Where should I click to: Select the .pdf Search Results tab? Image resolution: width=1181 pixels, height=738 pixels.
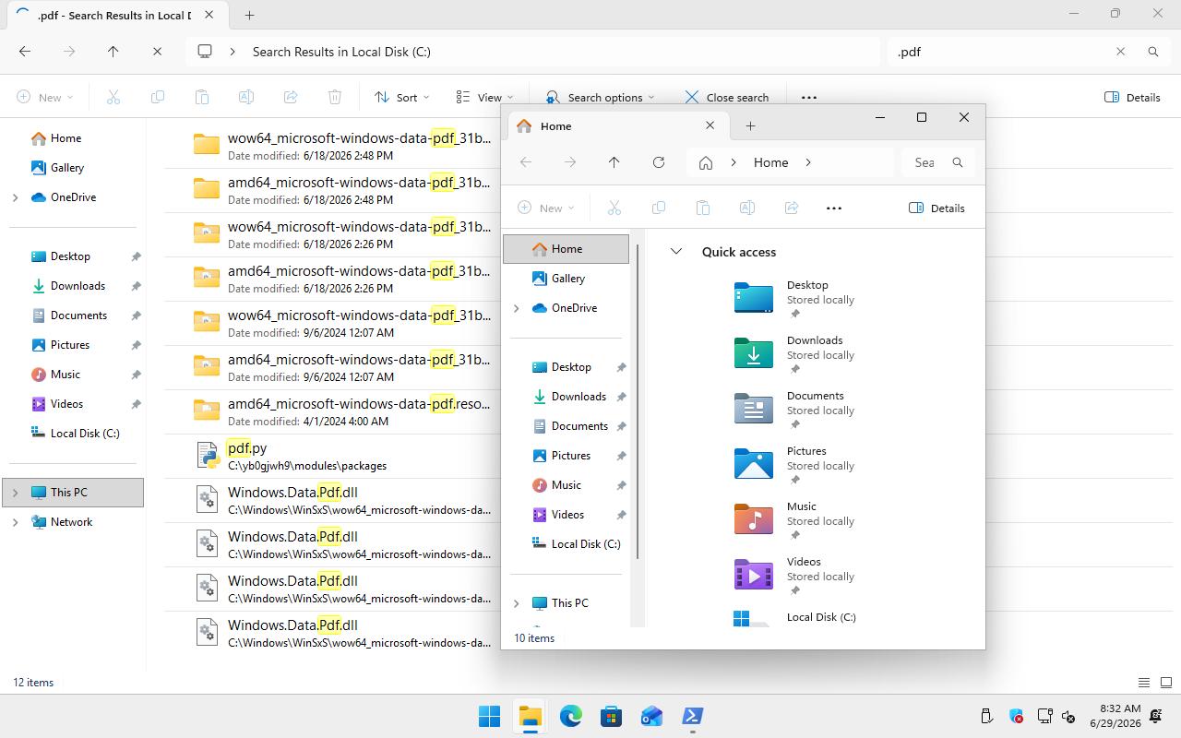(x=115, y=15)
